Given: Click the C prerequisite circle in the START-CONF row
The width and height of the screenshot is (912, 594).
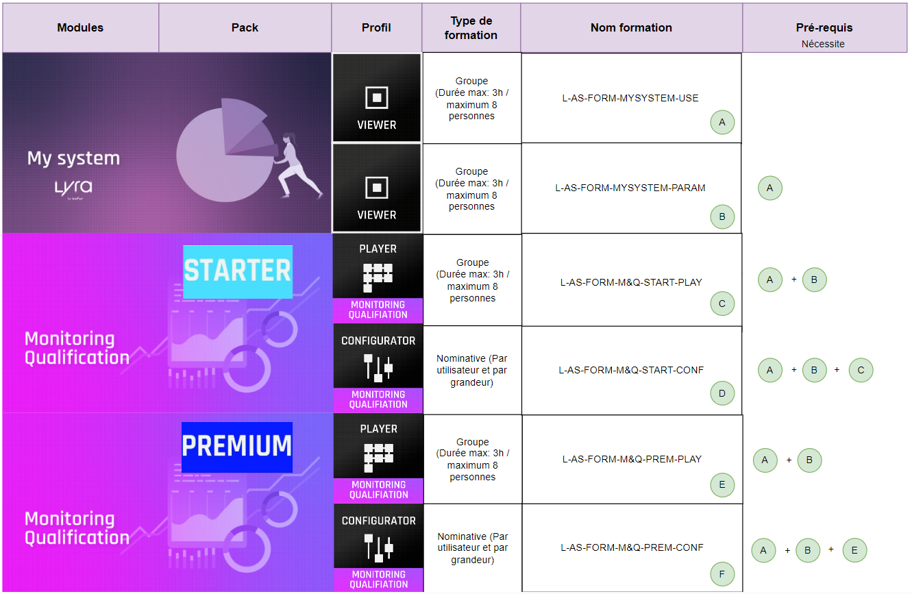Looking at the screenshot, I should tap(861, 370).
